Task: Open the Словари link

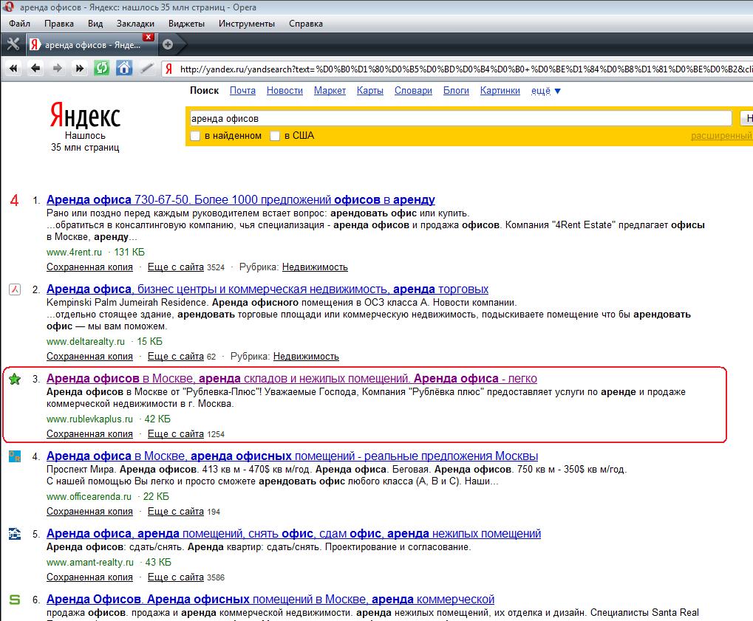Action: (413, 90)
